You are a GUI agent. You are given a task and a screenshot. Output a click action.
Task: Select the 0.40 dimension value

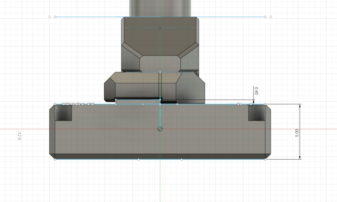pyautogui.click(x=256, y=91)
